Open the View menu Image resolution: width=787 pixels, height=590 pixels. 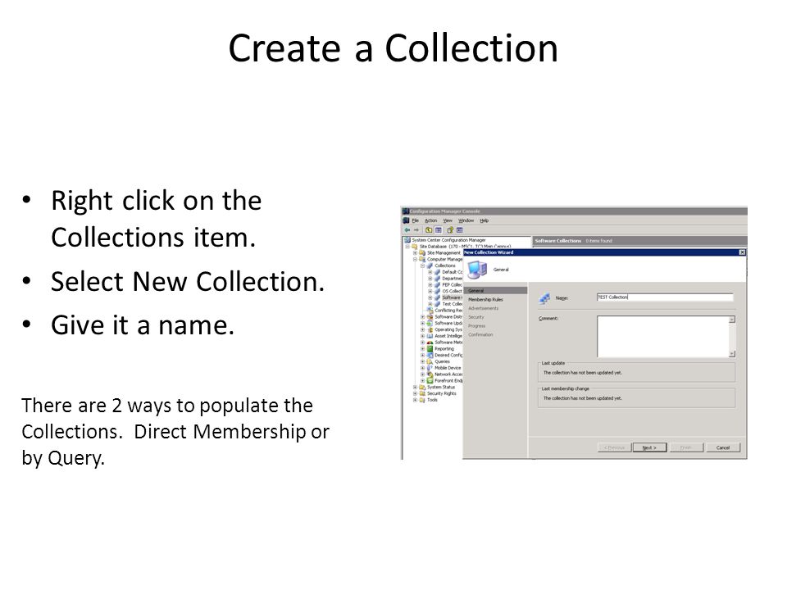coord(448,220)
